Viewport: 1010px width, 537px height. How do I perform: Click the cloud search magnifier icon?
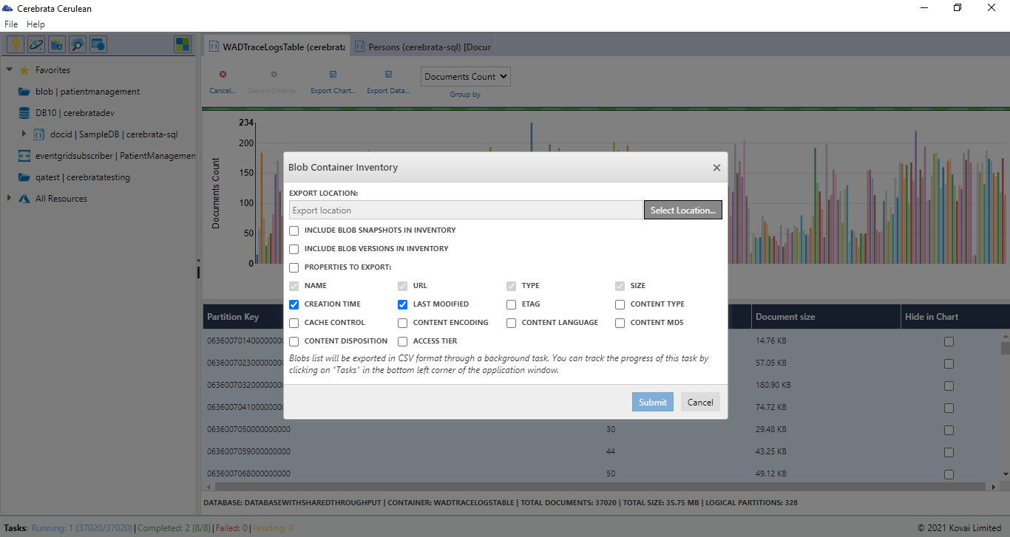[x=78, y=44]
